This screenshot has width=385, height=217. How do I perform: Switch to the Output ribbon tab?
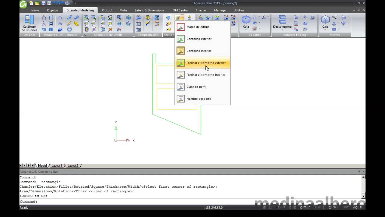[x=107, y=10]
